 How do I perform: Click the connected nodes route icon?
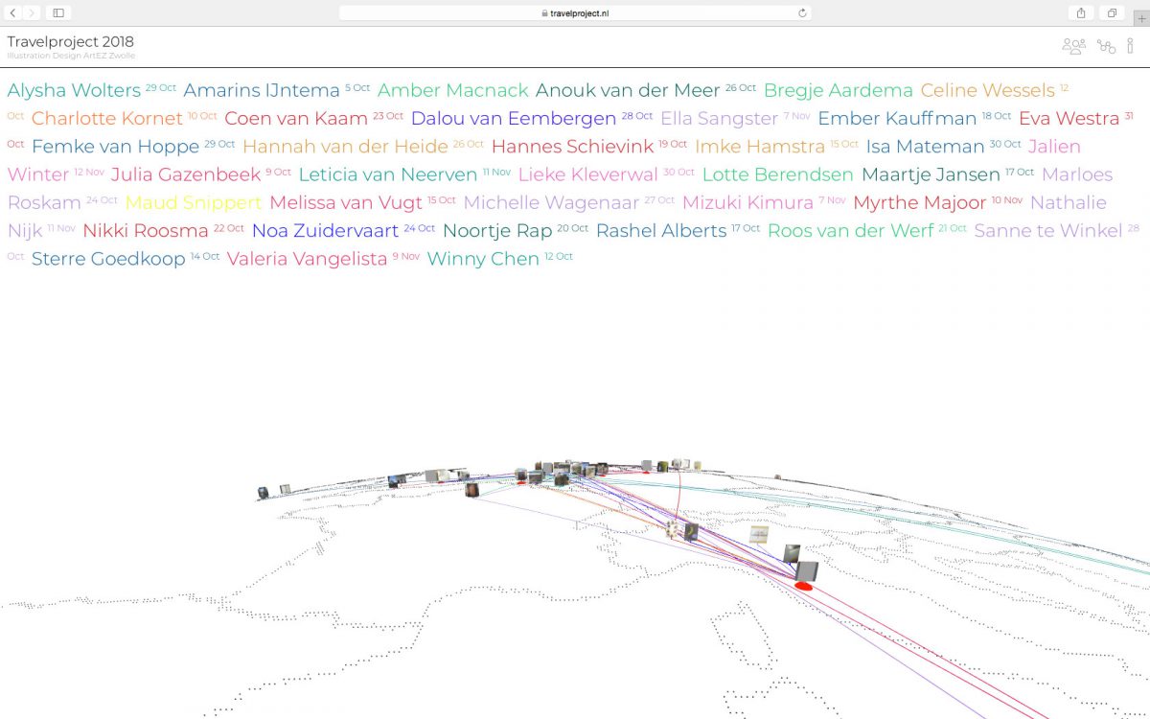1106,46
